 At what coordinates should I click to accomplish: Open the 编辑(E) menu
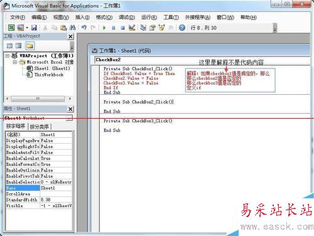pos(39,17)
